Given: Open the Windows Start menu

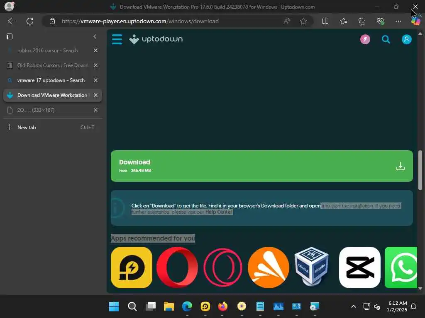Looking at the screenshot, I should 114,306.
